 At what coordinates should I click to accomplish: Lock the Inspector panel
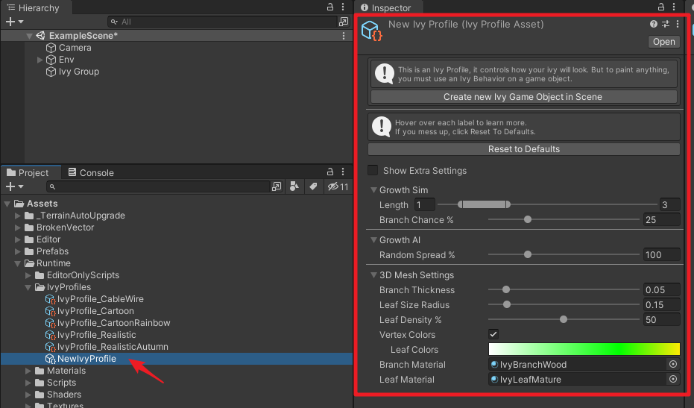click(x=661, y=7)
